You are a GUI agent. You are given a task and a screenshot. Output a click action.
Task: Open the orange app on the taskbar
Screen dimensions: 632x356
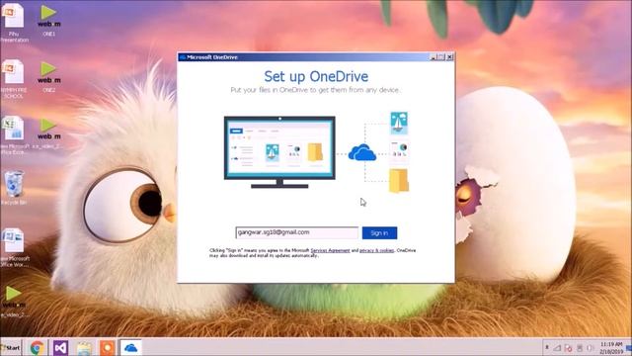click(x=108, y=347)
